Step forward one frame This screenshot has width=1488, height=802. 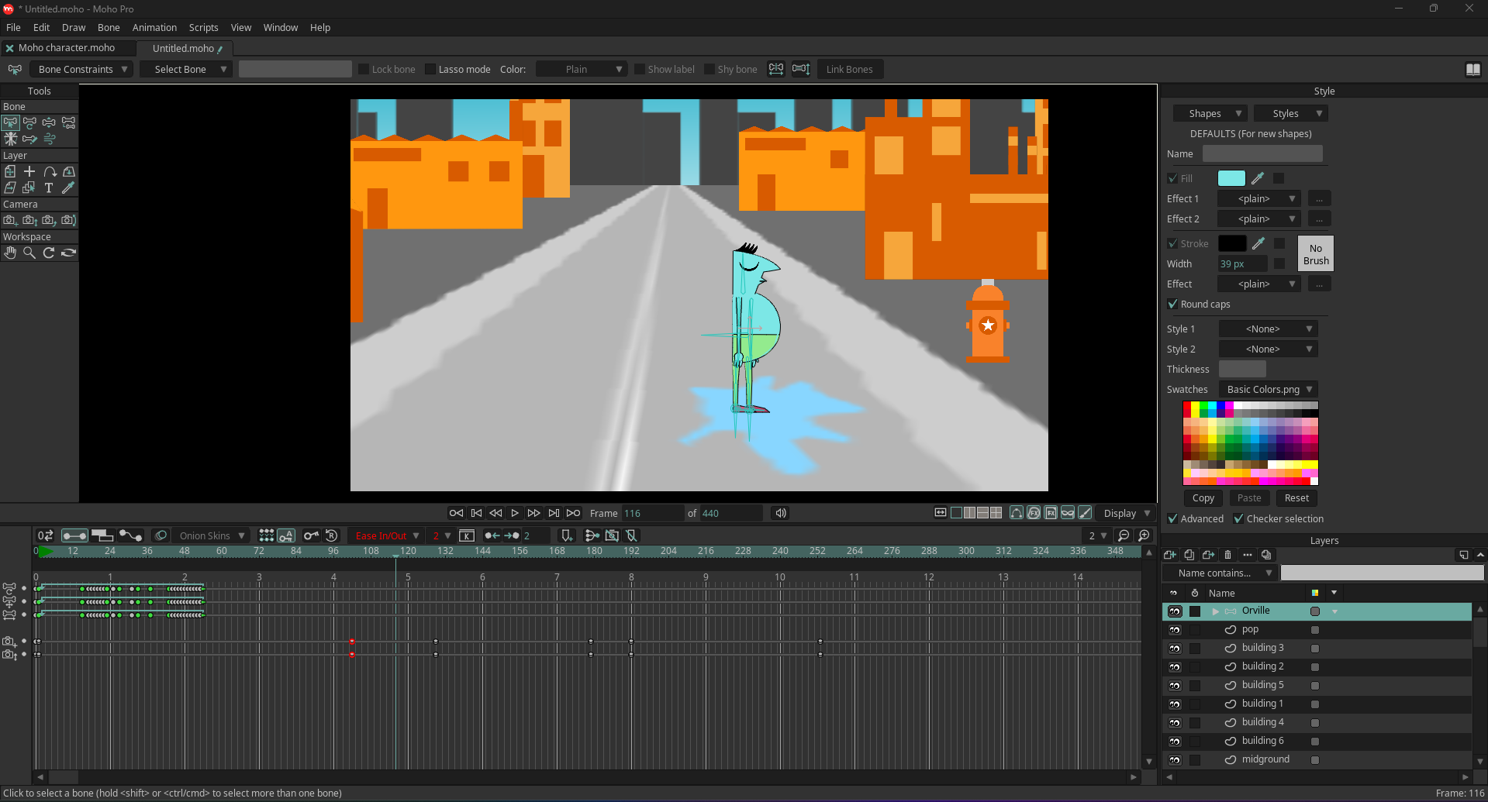(x=534, y=513)
